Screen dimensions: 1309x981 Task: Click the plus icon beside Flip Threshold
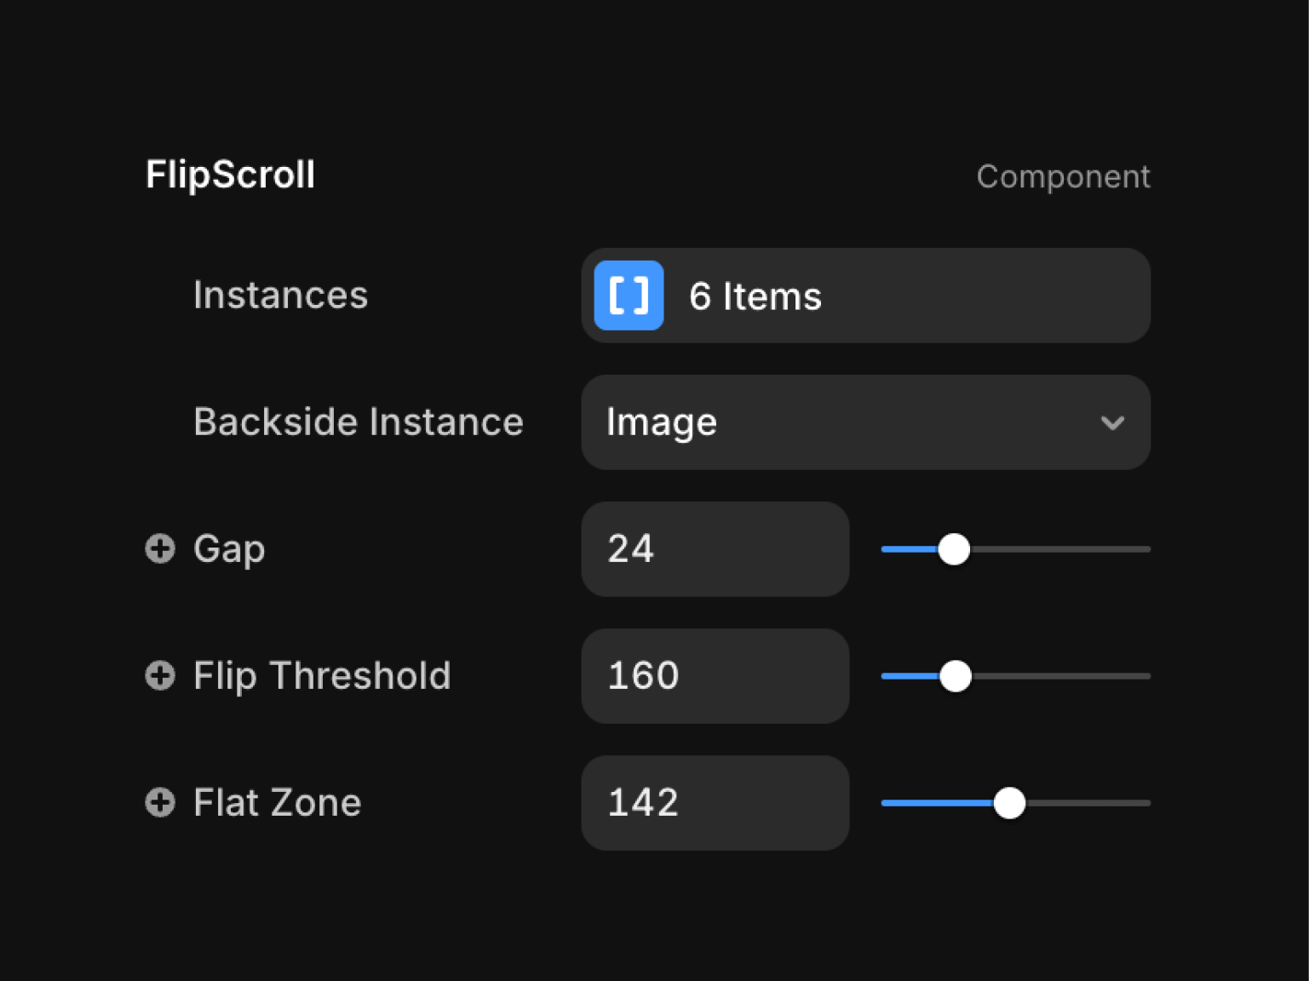(x=160, y=675)
